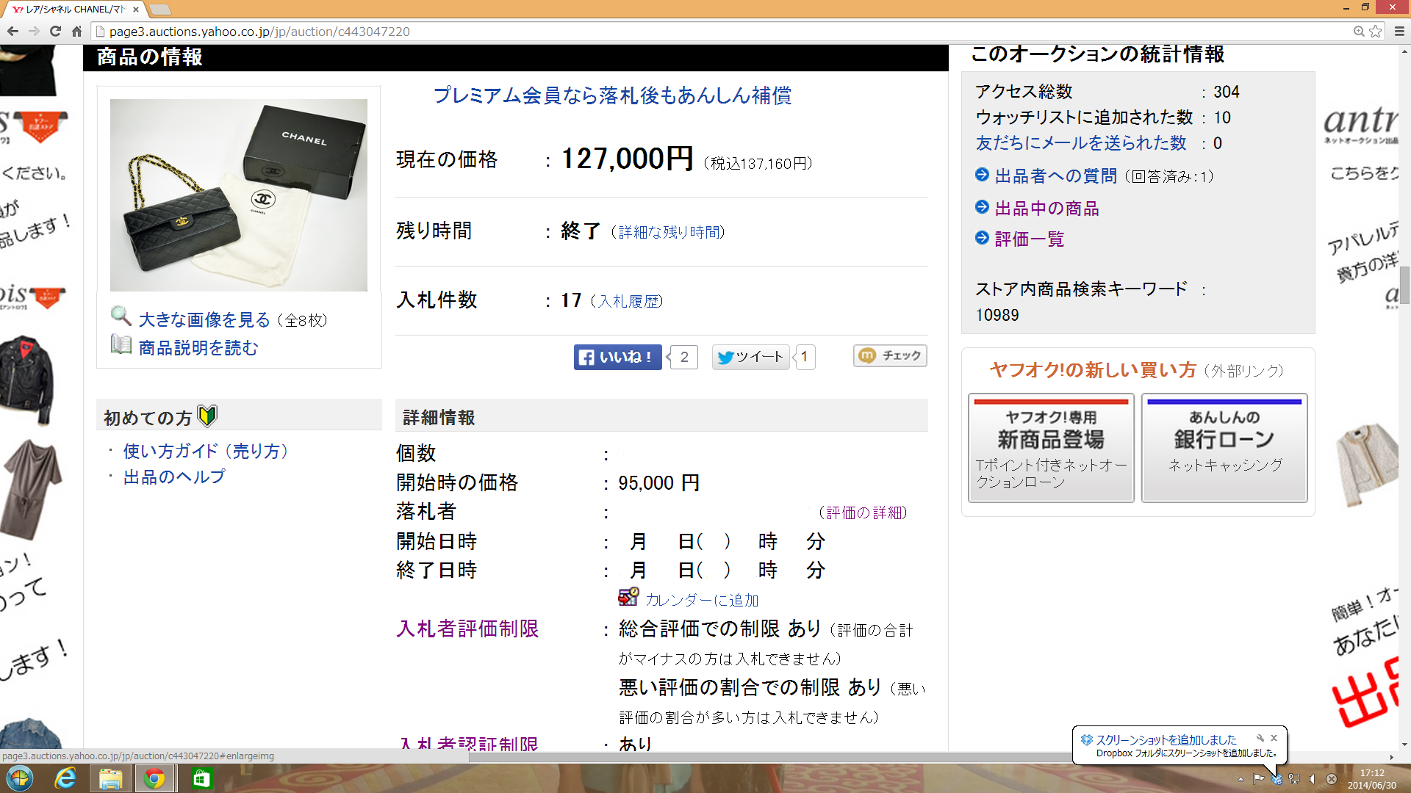Click the calendar icon beside カレンダーに追加
Image resolution: width=1411 pixels, height=793 pixels.
point(628,597)
